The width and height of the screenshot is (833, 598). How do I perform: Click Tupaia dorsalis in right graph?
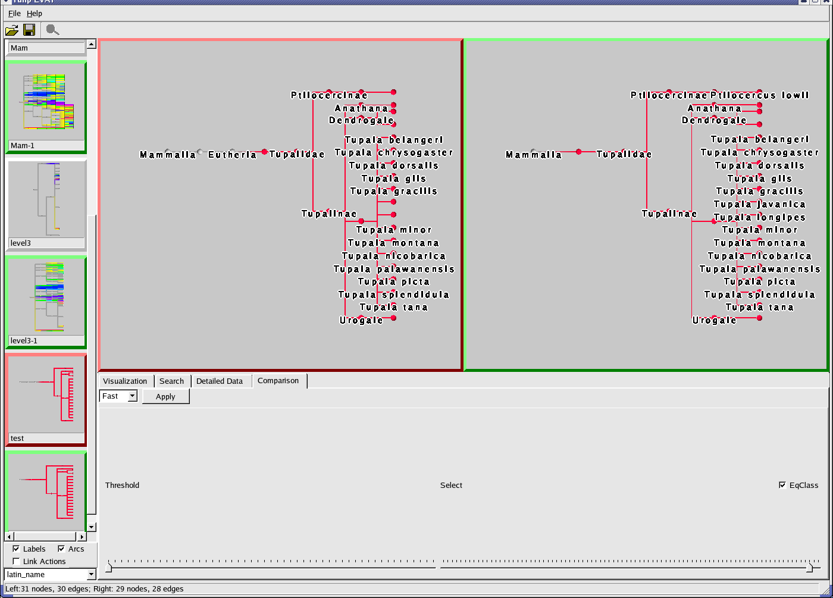pos(760,165)
